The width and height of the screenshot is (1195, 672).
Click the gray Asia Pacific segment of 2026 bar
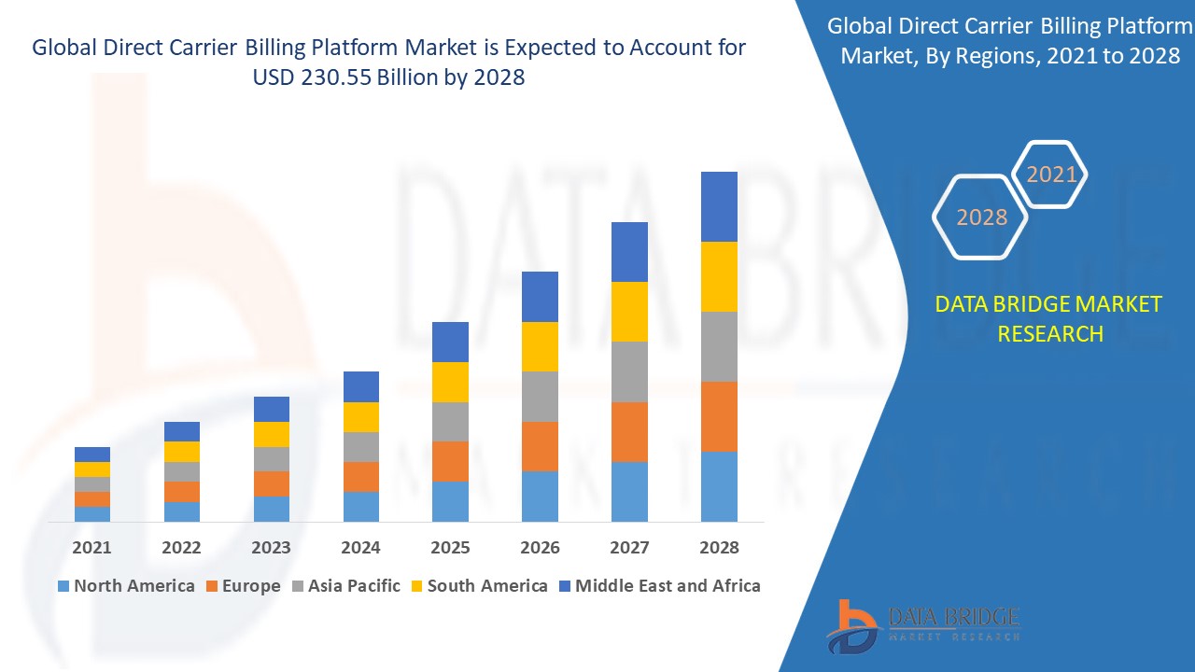(540, 397)
